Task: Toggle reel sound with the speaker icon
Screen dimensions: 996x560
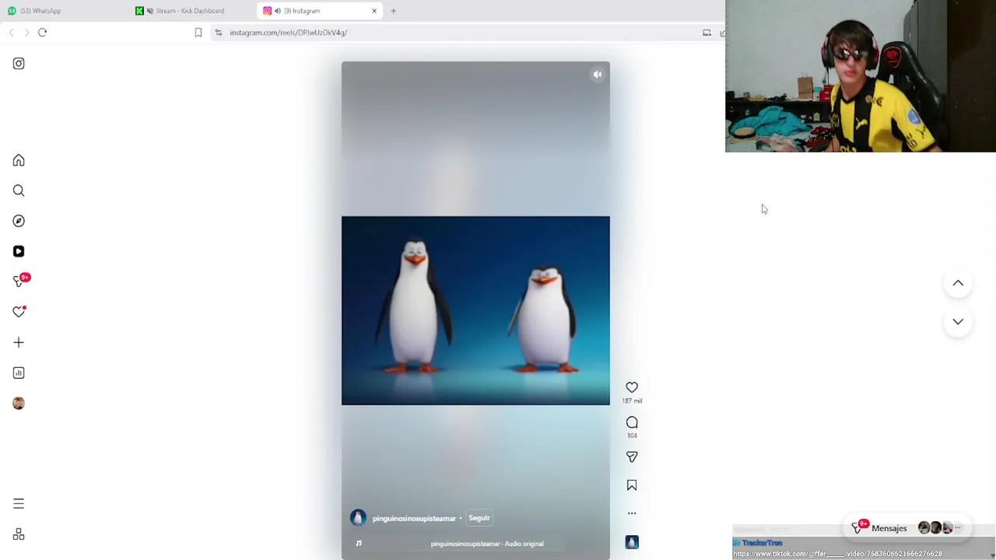Action: tap(597, 75)
